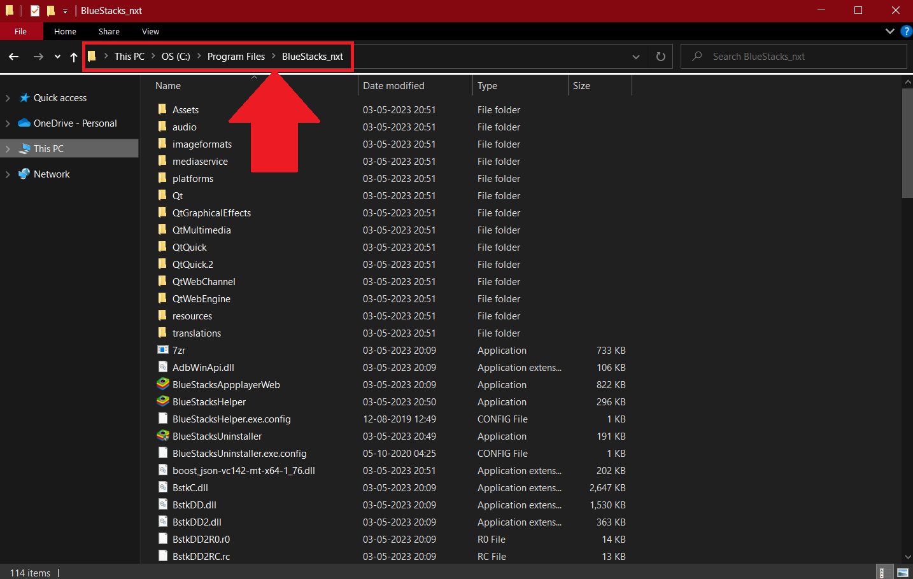
Task: Open the File menu
Action: click(x=21, y=31)
